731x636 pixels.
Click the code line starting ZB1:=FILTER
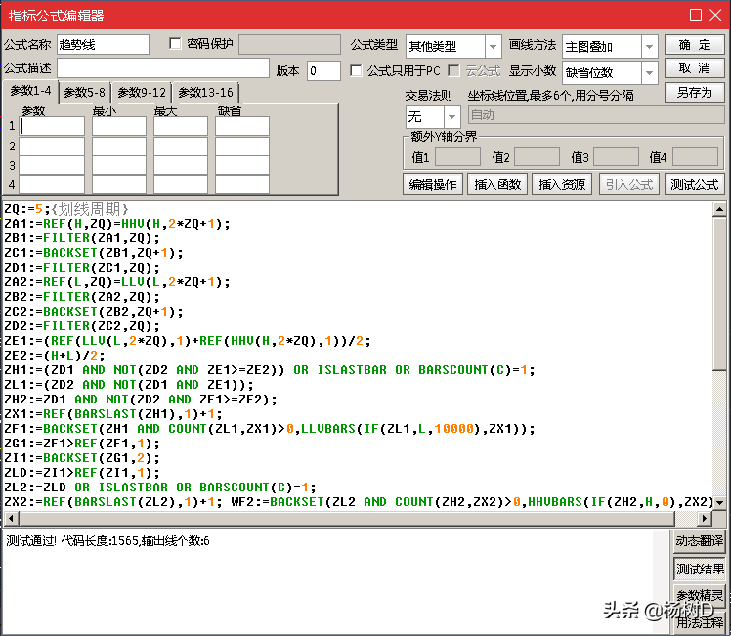(x=82, y=238)
